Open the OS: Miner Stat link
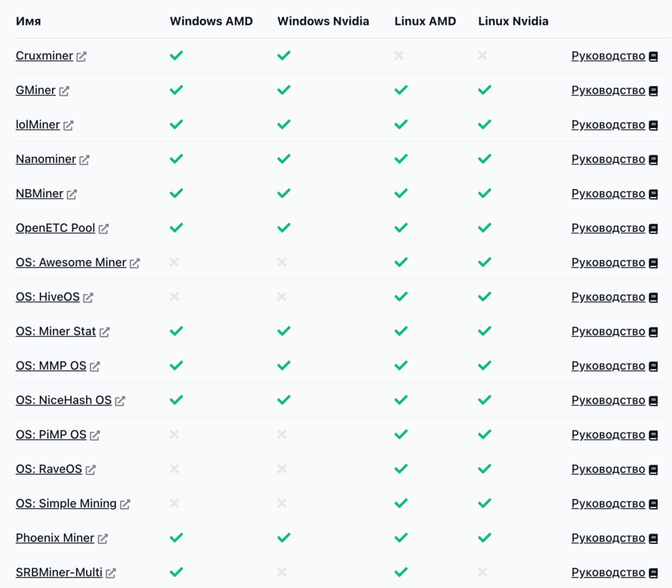Image resolution: width=672 pixels, height=588 pixels. [56, 331]
